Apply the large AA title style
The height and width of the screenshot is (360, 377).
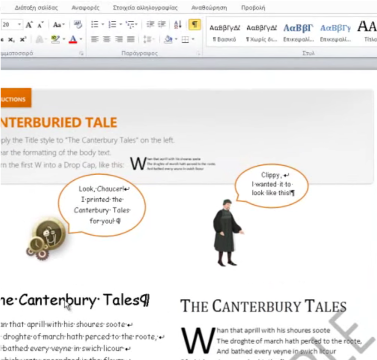point(367,31)
